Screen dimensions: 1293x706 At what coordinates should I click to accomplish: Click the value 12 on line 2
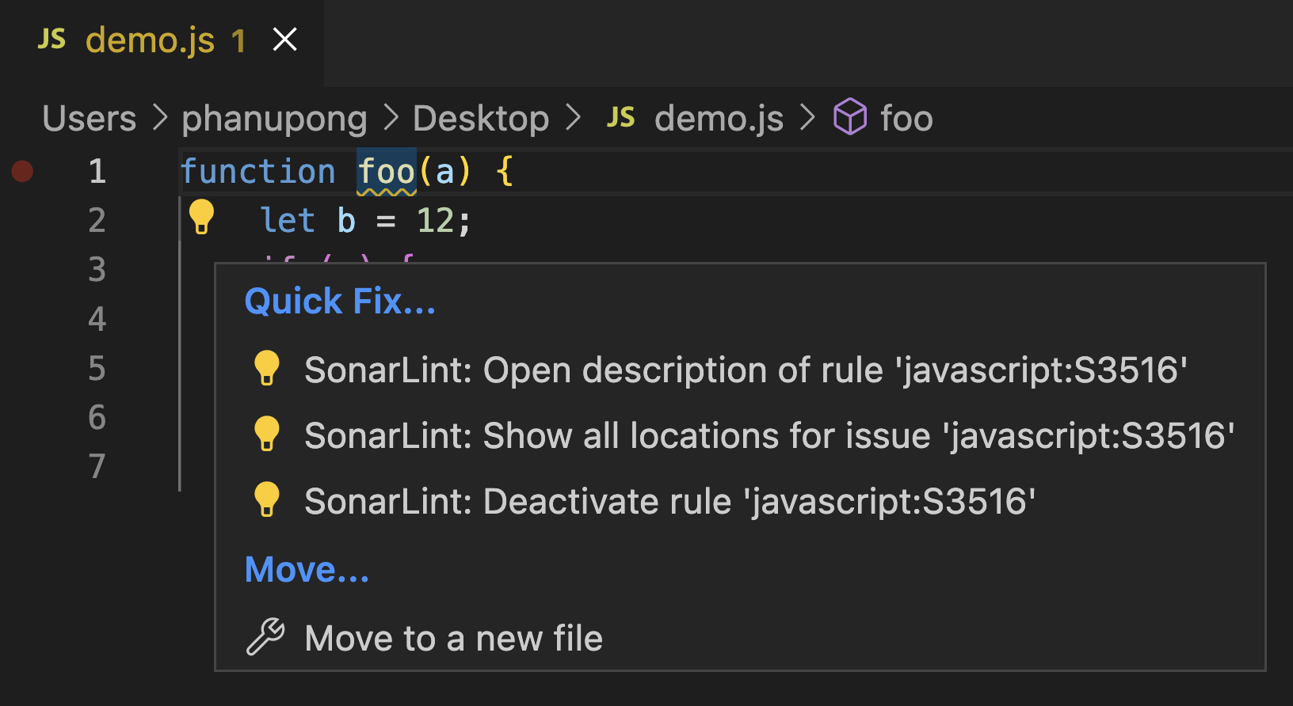tap(436, 221)
